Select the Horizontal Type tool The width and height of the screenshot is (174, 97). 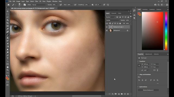pyautogui.click(x=8, y=58)
